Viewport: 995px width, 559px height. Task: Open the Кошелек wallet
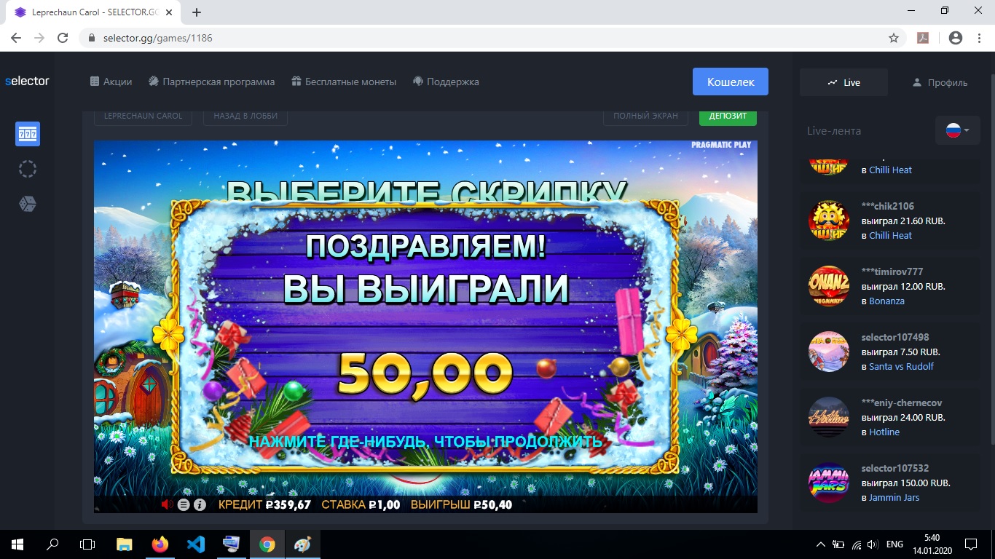pyautogui.click(x=731, y=82)
